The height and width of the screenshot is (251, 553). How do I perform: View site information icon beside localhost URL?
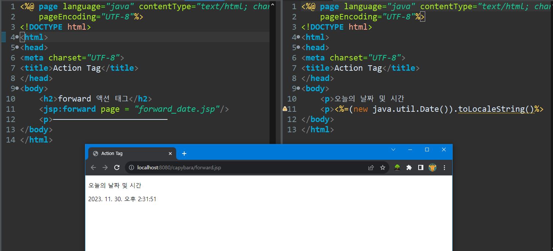point(131,167)
